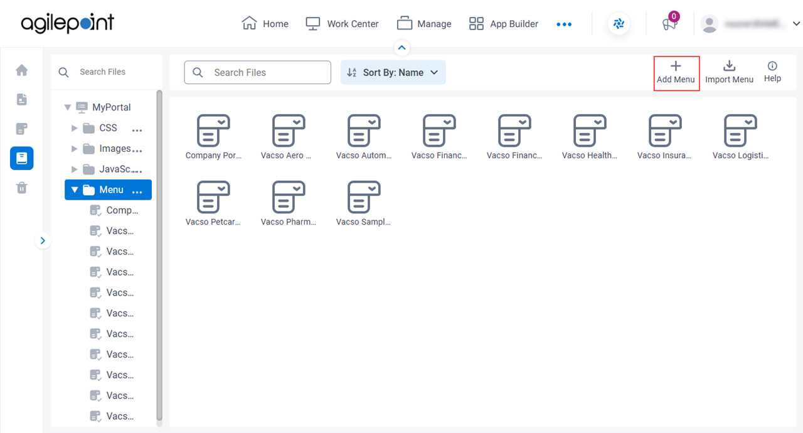Click the Import Menu download icon
803x433 pixels.
pyautogui.click(x=729, y=66)
